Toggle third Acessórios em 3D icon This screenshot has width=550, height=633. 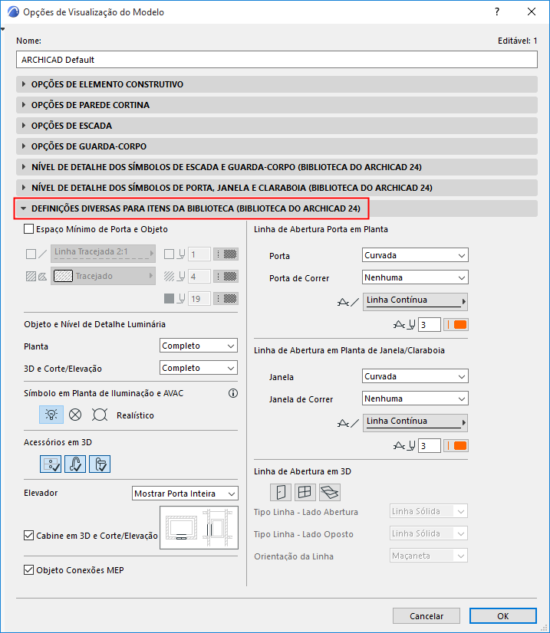click(100, 464)
